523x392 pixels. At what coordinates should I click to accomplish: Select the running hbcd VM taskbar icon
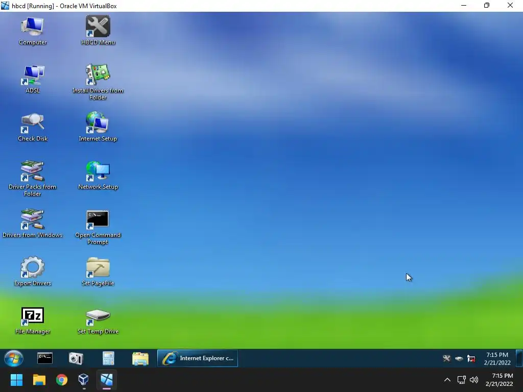pyautogui.click(x=107, y=380)
